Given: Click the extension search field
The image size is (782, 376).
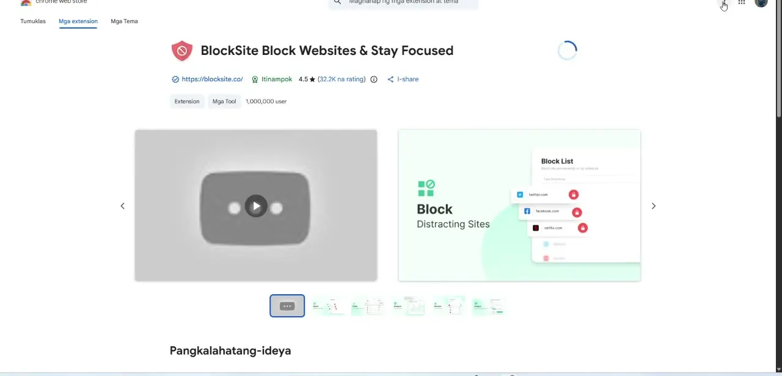Looking at the screenshot, I should point(403,2).
